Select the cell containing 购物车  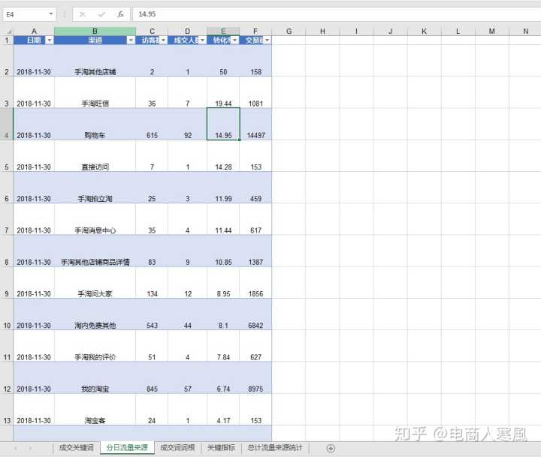(x=95, y=135)
